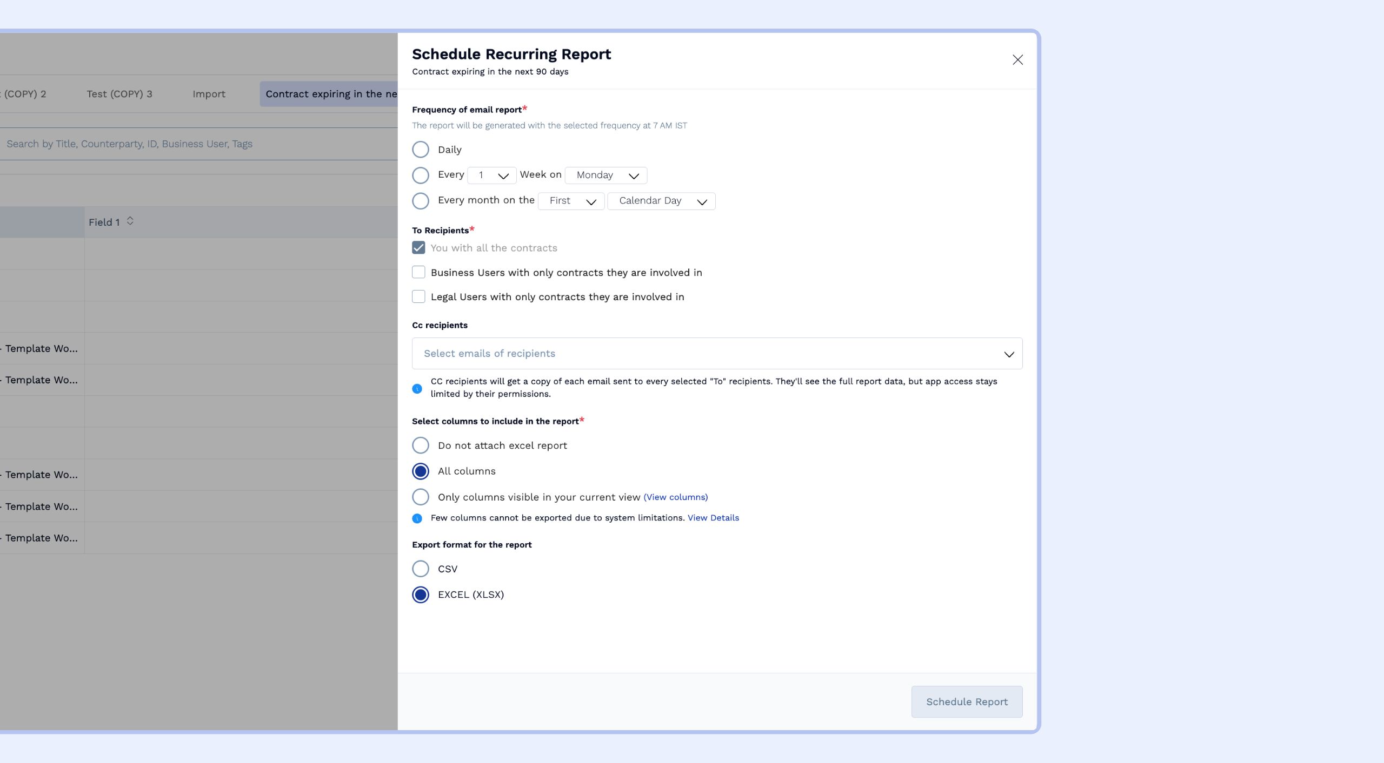
Task: Choose CSV export format
Action: [x=421, y=569]
